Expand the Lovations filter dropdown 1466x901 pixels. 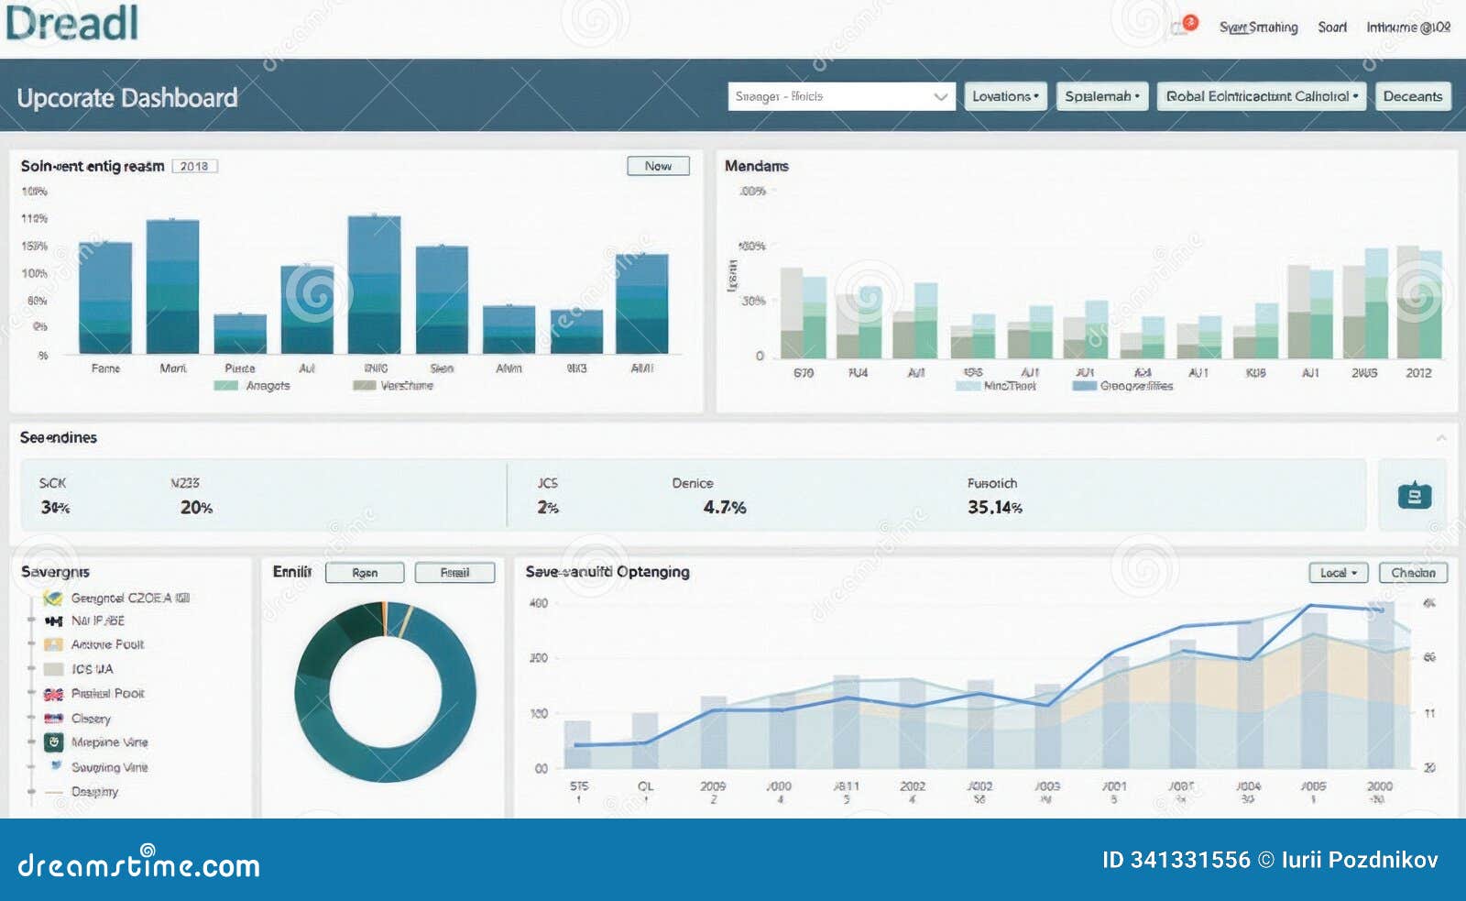click(1005, 96)
